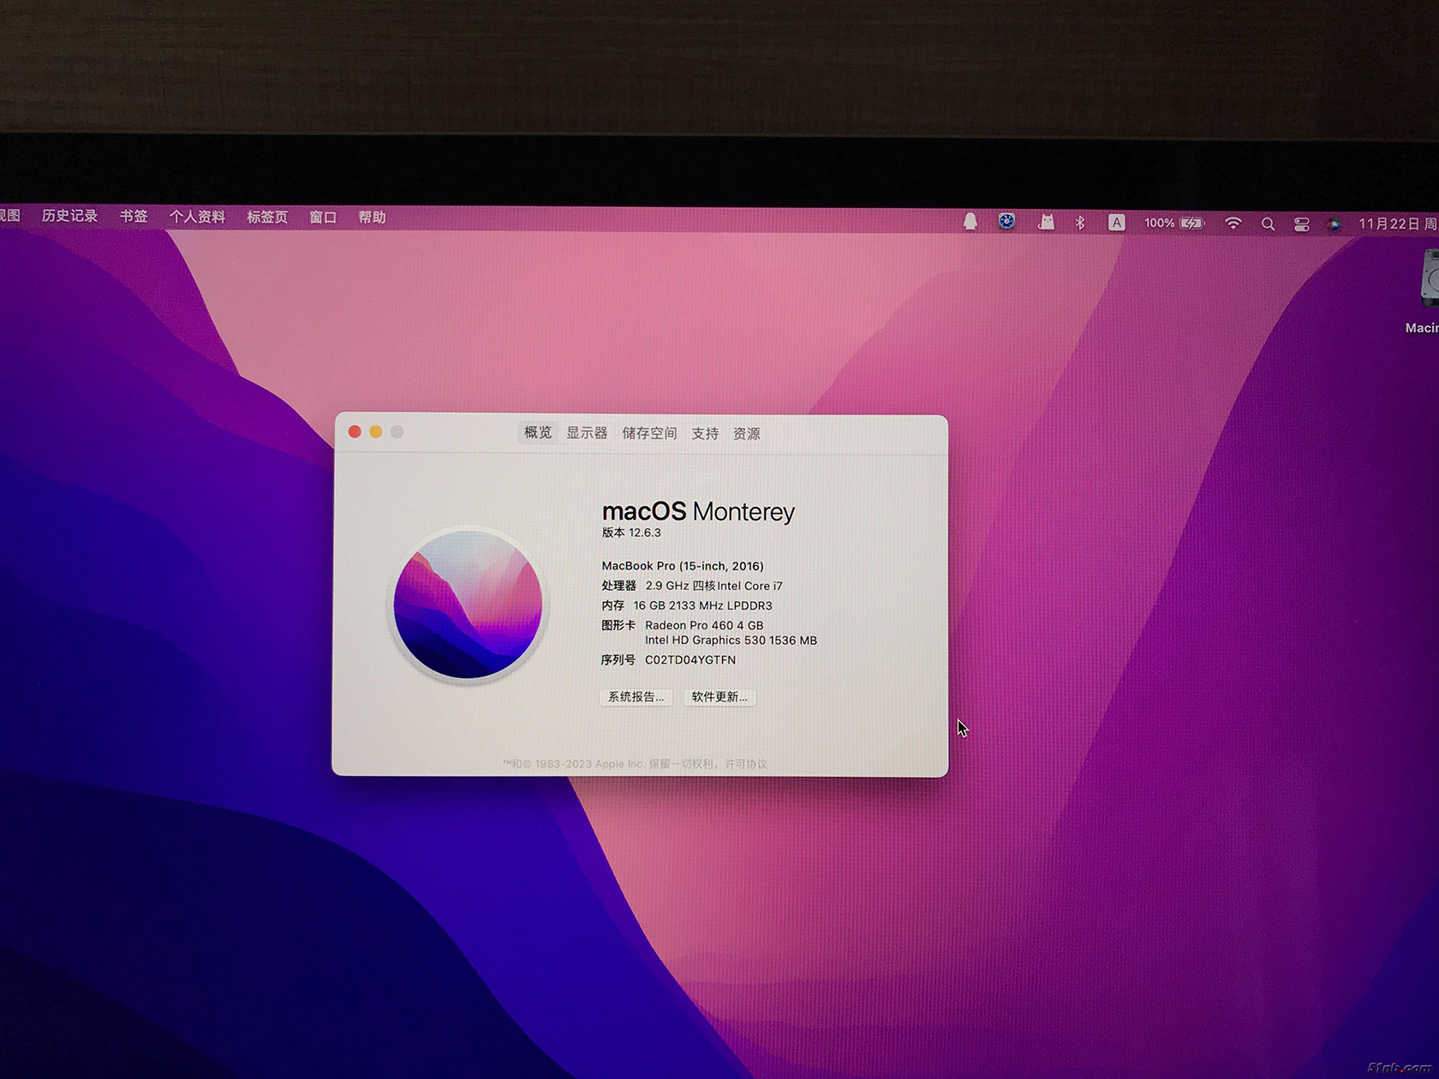Open the QQ penguin menu bar icon
Screen dimensions: 1439x1079
point(970,222)
